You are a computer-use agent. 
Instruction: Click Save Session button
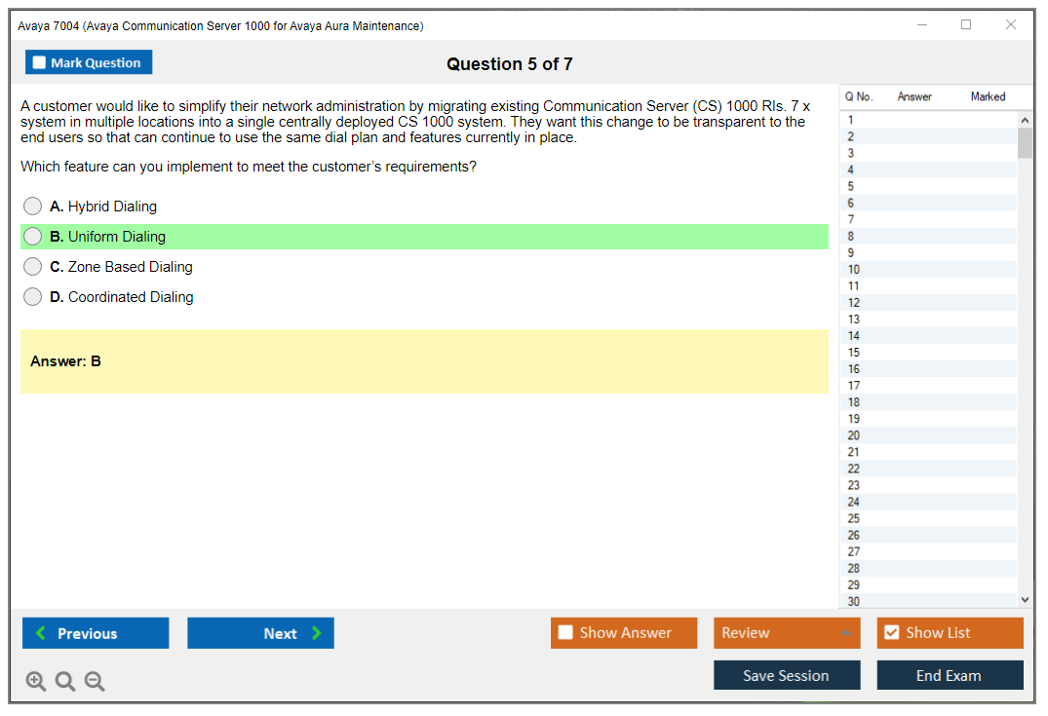coord(787,675)
